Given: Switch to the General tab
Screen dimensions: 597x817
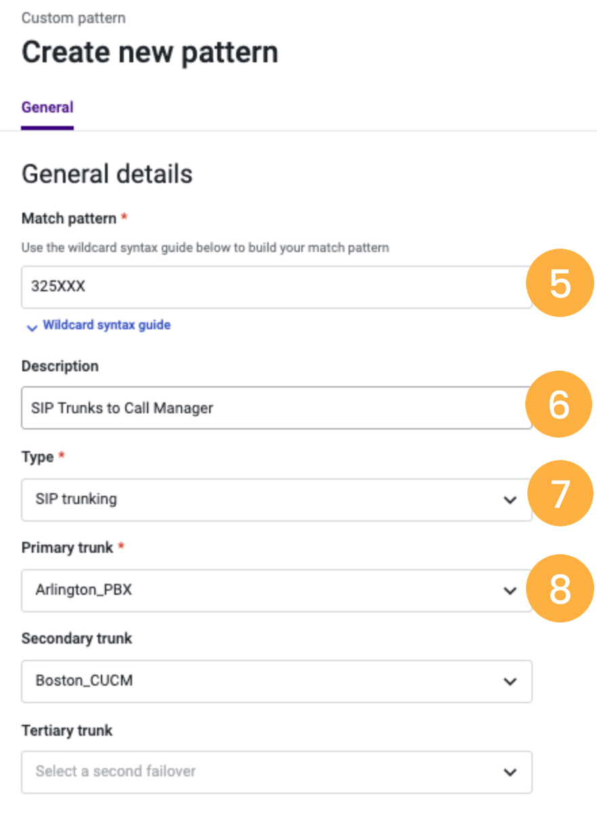Looking at the screenshot, I should (x=47, y=107).
